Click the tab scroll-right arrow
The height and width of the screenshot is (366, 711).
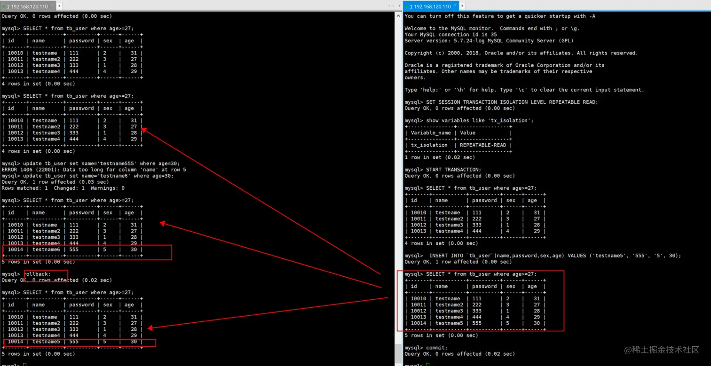click(x=393, y=6)
